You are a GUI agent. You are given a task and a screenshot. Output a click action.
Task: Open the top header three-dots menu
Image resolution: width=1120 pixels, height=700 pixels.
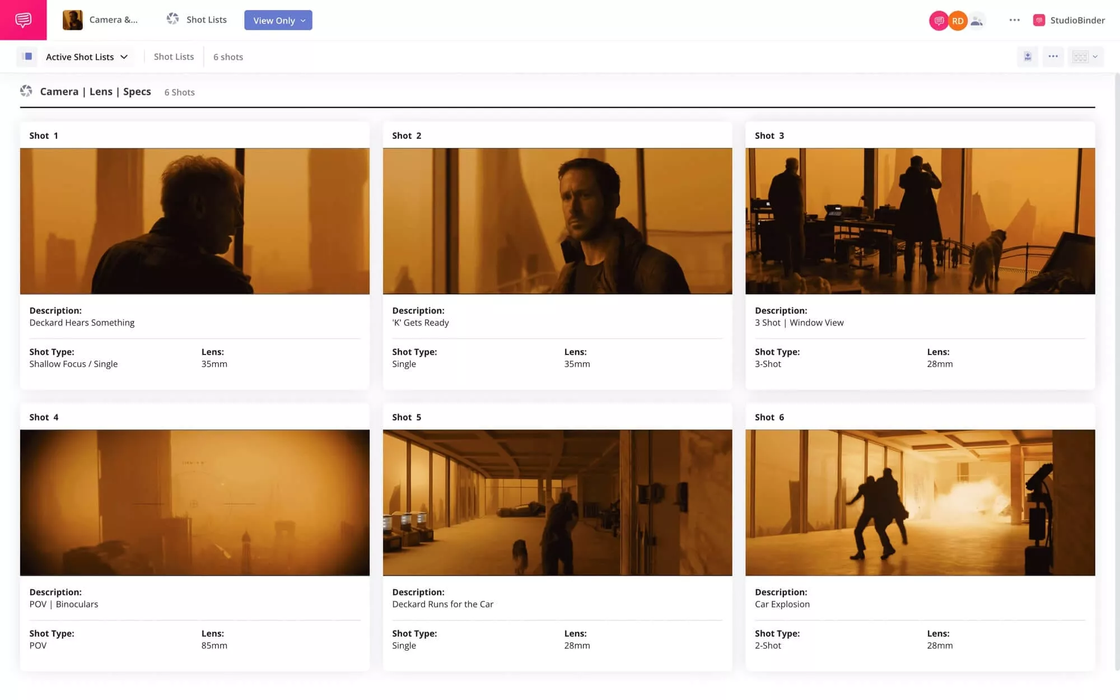tap(1014, 20)
